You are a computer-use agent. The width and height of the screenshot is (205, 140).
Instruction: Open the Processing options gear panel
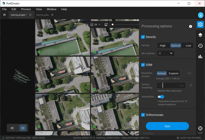(200, 25)
